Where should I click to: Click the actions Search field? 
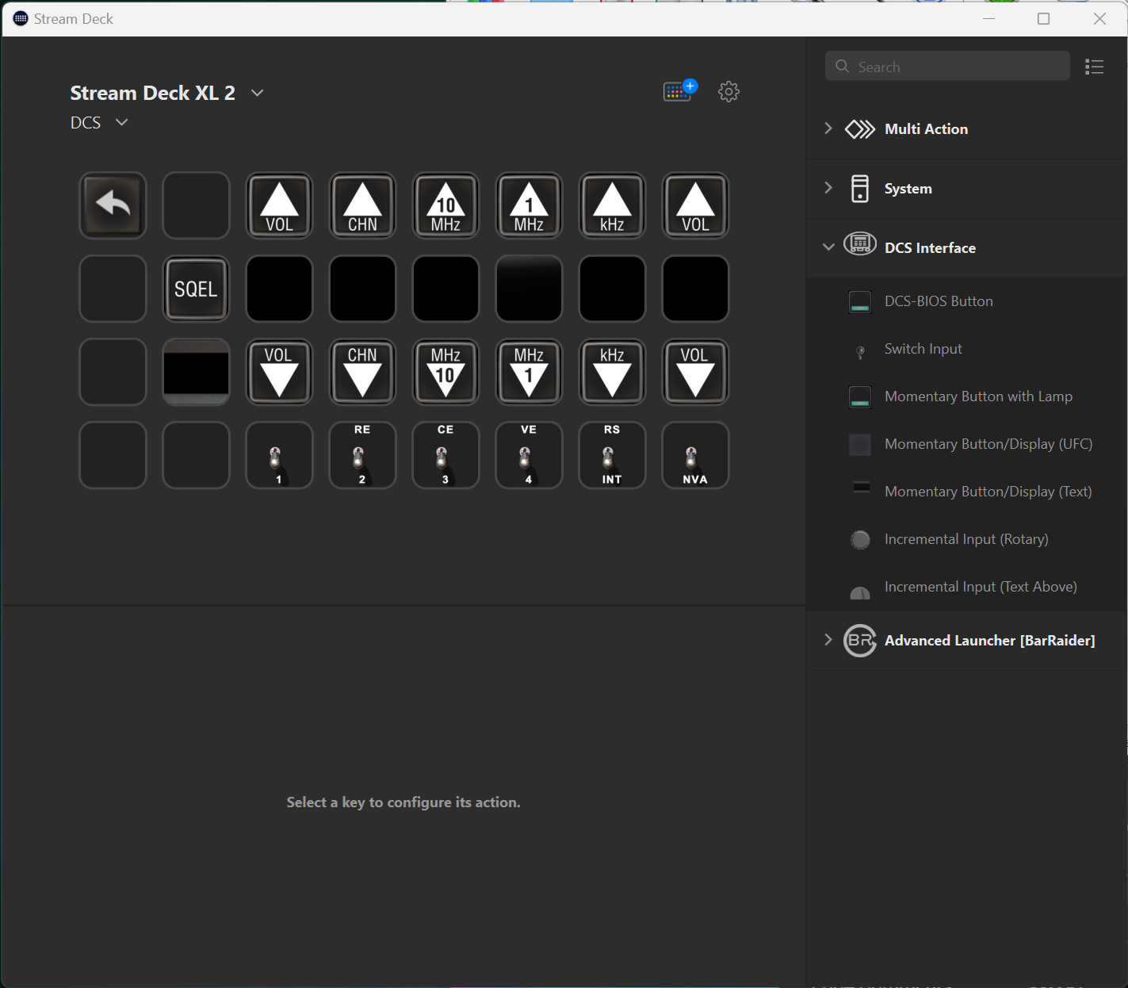click(x=947, y=67)
